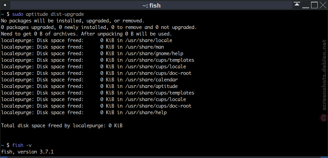Close the fish terminal window
The image size is (328, 158).
[x=323, y=5]
